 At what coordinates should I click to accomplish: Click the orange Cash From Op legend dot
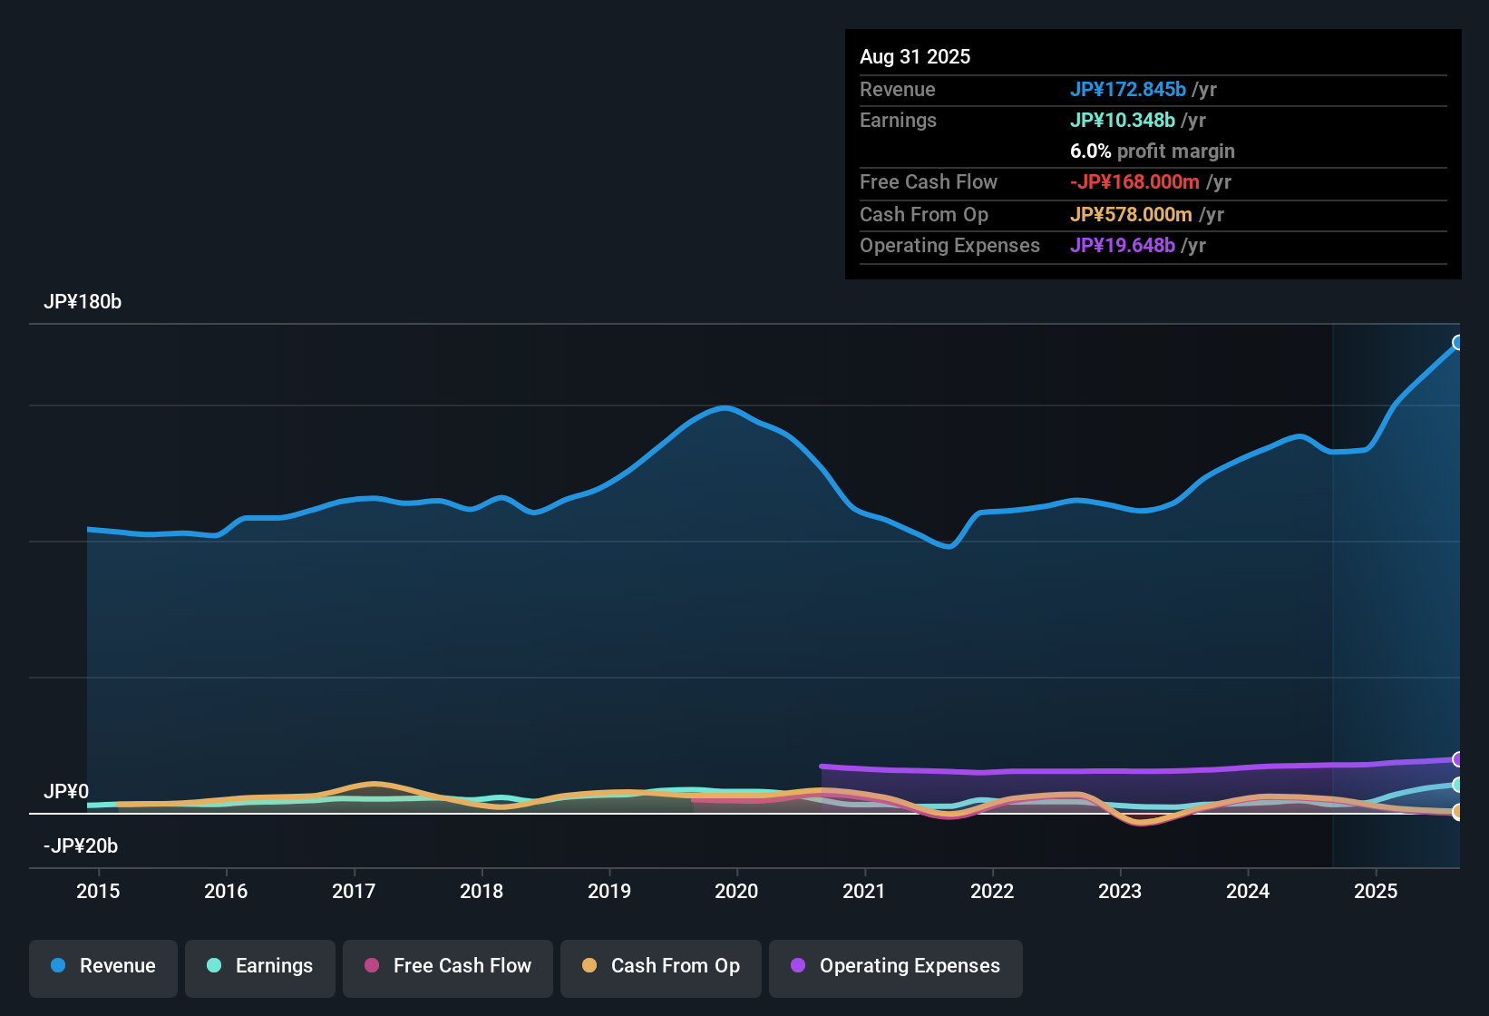click(x=589, y=966)
